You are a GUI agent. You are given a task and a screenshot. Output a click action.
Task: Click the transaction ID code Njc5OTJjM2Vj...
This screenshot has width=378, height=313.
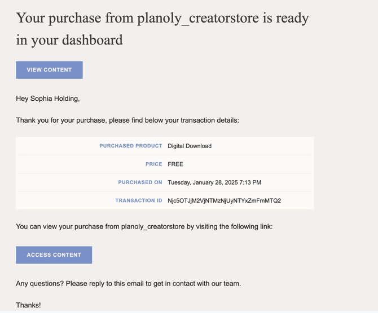(x=224, y=200)
